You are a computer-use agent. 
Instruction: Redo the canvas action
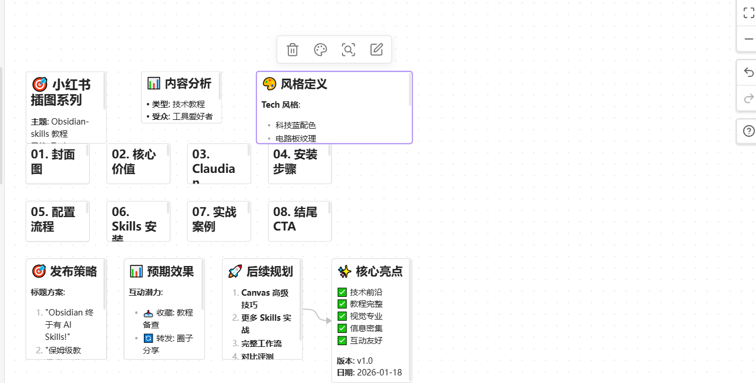[x=748, y=98]
